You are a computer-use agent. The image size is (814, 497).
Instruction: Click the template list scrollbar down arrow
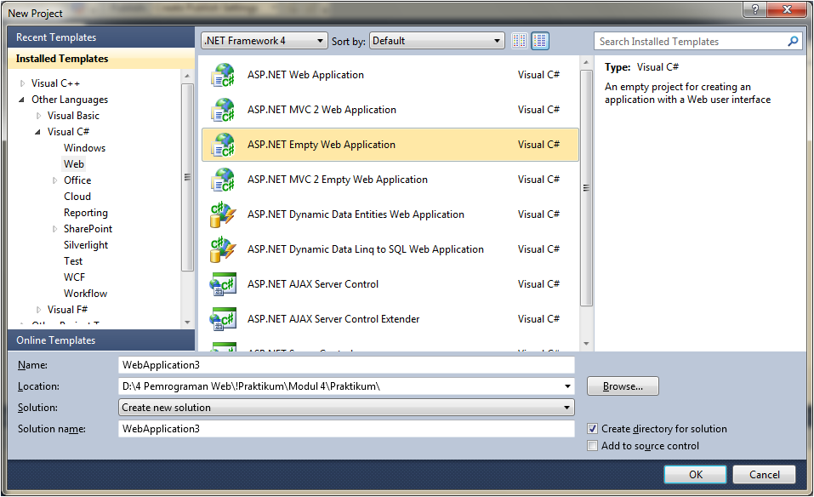click(586, 343)
